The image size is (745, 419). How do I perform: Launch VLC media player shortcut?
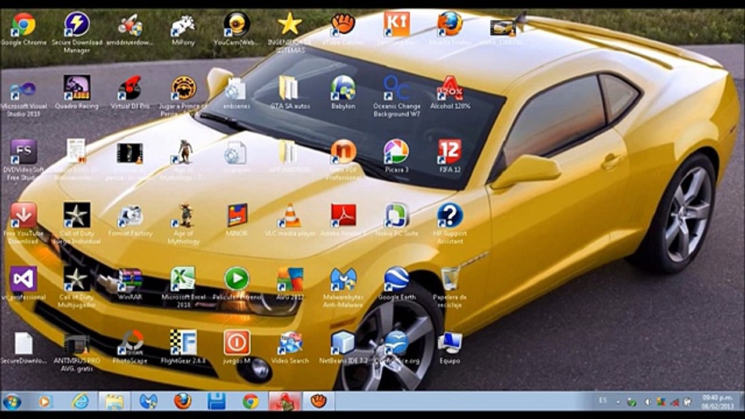(x=290, y=215)
